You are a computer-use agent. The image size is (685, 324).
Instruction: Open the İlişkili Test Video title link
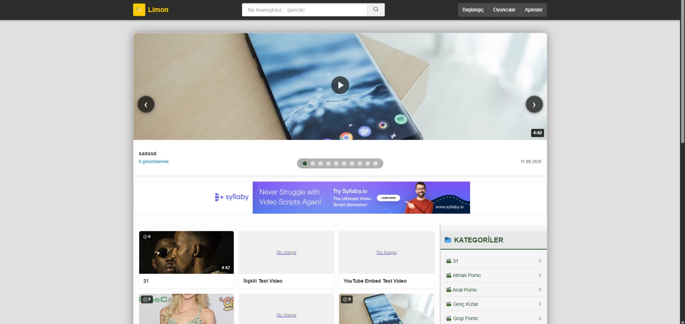tap(263, 281)
